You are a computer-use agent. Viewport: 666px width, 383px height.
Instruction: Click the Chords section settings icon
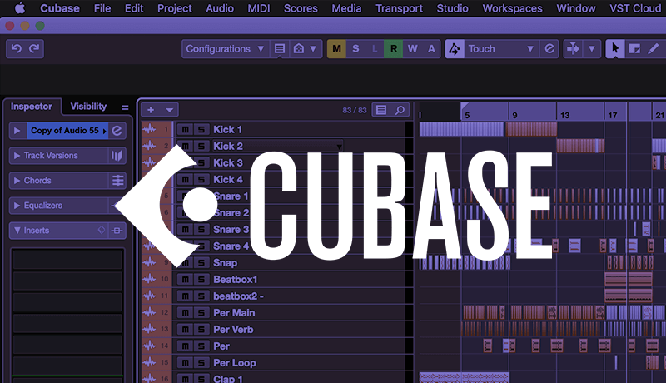(x=117, y=181)
